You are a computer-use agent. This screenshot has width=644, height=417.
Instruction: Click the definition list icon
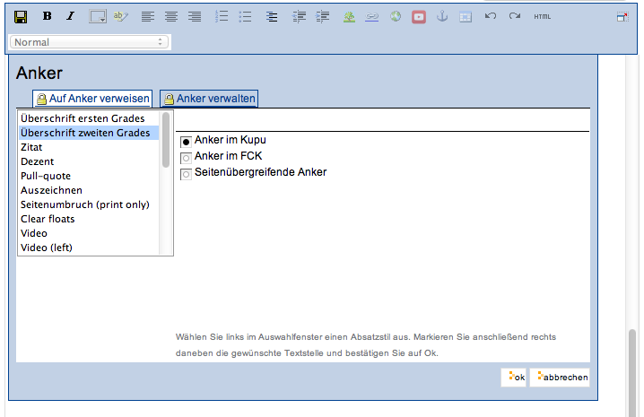(x=272, y=16)
